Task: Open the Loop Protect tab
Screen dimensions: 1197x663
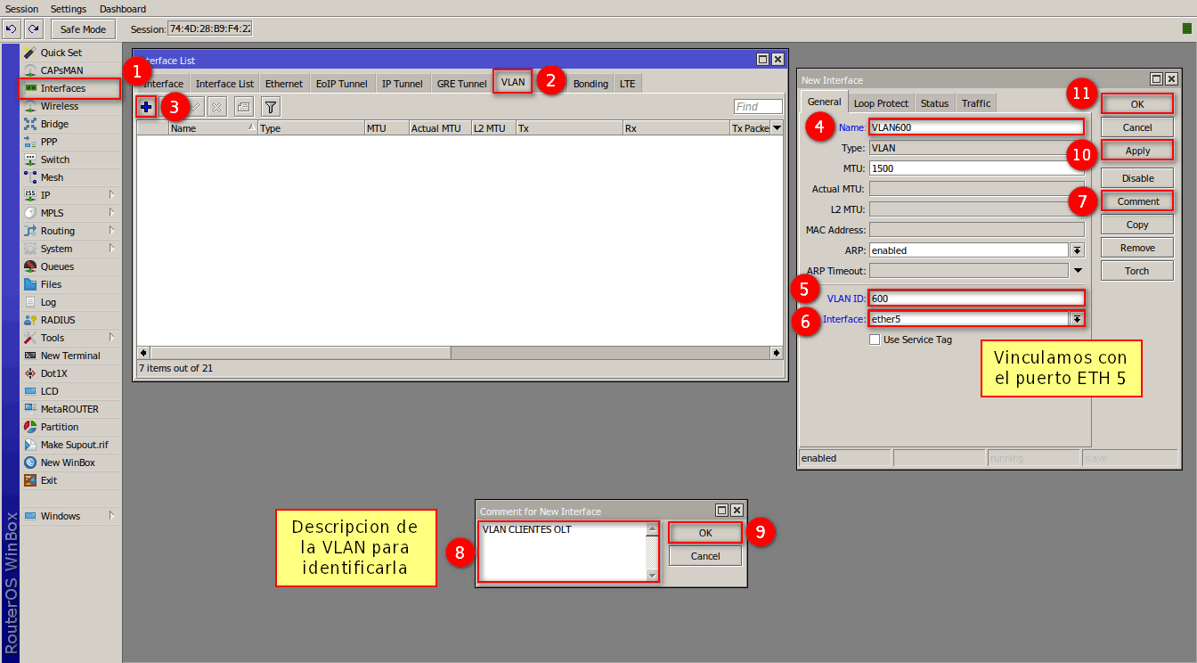Action: (x=881, y=103)
